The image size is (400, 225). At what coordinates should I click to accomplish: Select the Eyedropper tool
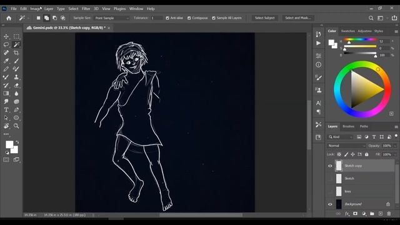6,61
